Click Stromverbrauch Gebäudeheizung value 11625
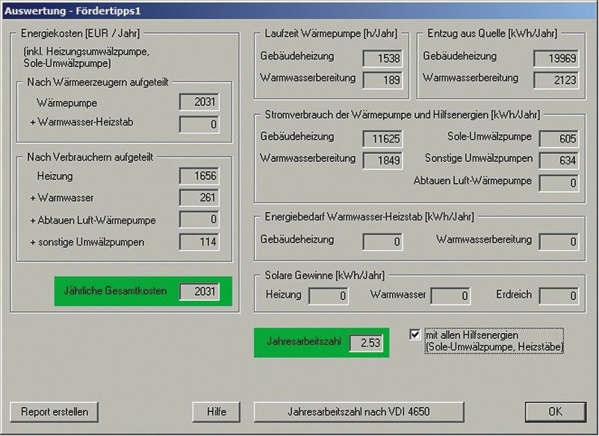 (x=382, y=139)
